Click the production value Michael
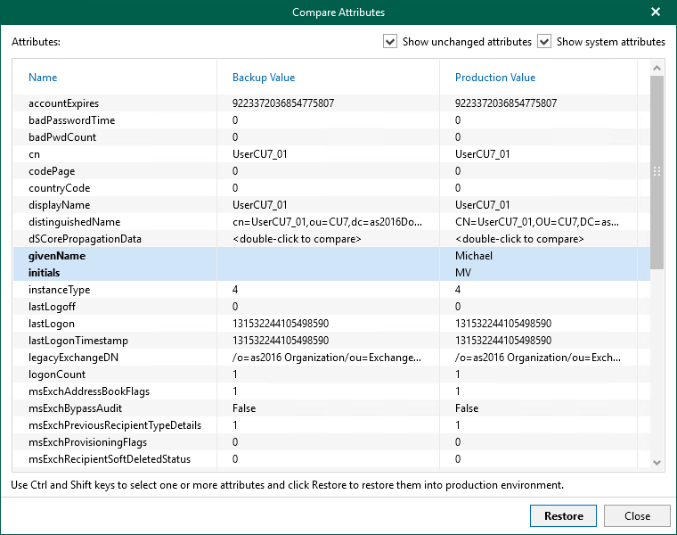 click(474, 256)
